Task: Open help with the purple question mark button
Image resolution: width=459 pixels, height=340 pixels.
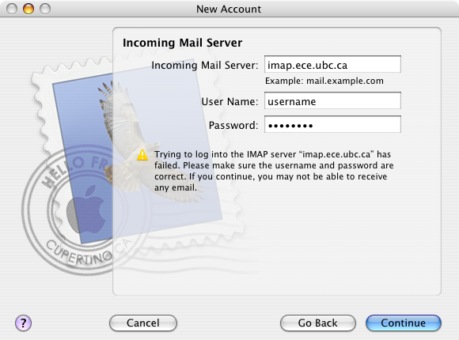Action: [23, 323]
